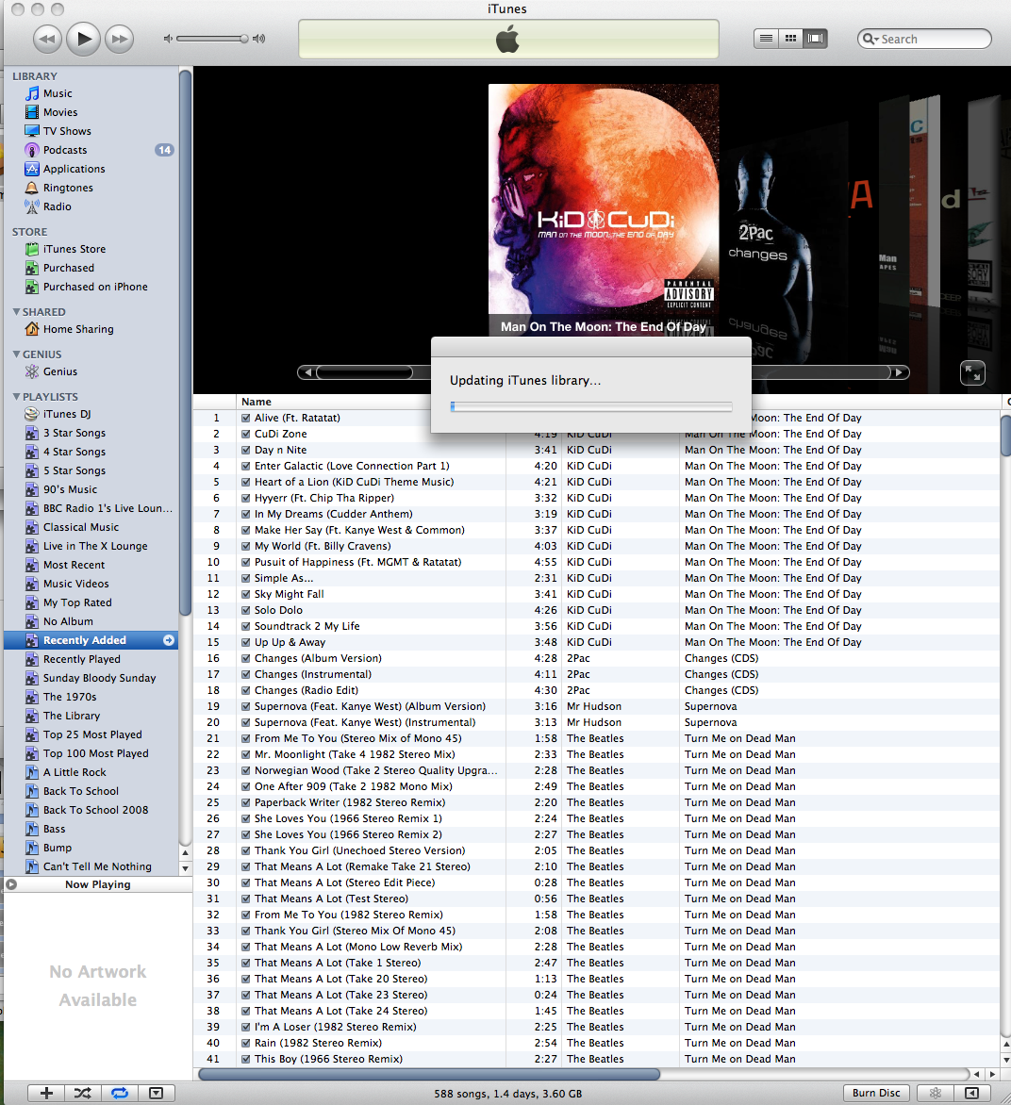The height and width of the screenshot is (1105, 1011).
Task: Open the Podcasts library
Action: click(x=65, y=150)
